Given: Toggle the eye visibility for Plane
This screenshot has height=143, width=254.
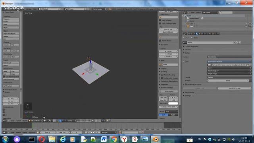Looking at the screenshot, I should point(246,26).
